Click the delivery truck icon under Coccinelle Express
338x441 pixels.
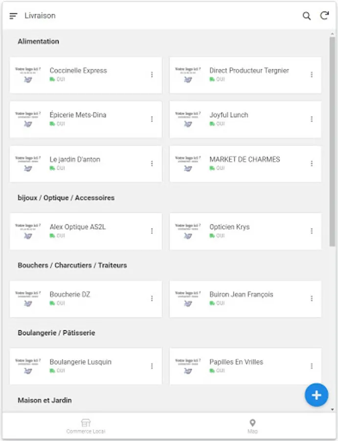pyautogui.click(x=52, y=79)
